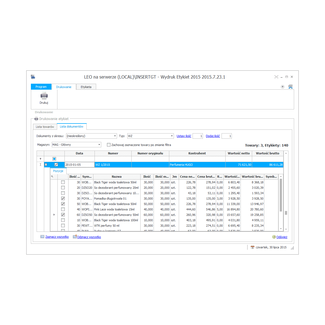Switch to the Lista towarów tab
This screenshot has height=325, width=325.
(x=45, y=127)
